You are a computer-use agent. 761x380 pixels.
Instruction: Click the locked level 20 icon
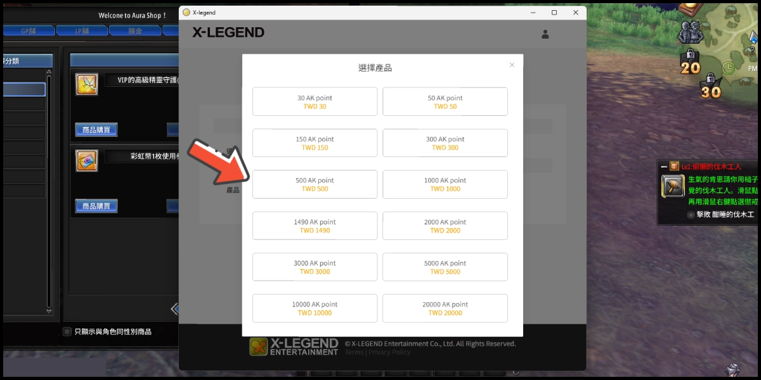click(690, 62)
